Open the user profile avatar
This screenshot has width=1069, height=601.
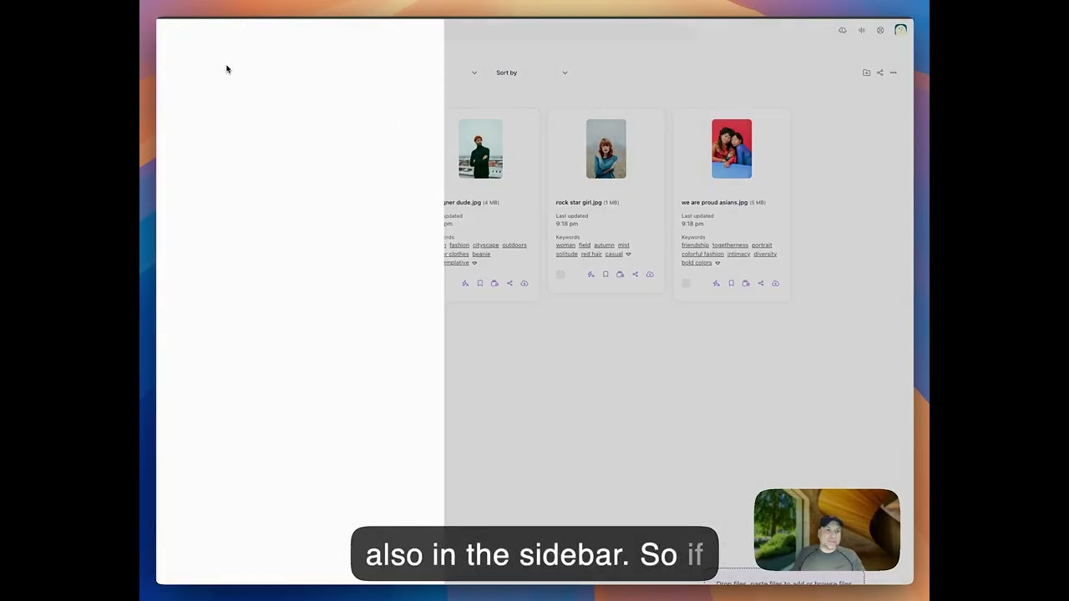[x=900, y=30]
